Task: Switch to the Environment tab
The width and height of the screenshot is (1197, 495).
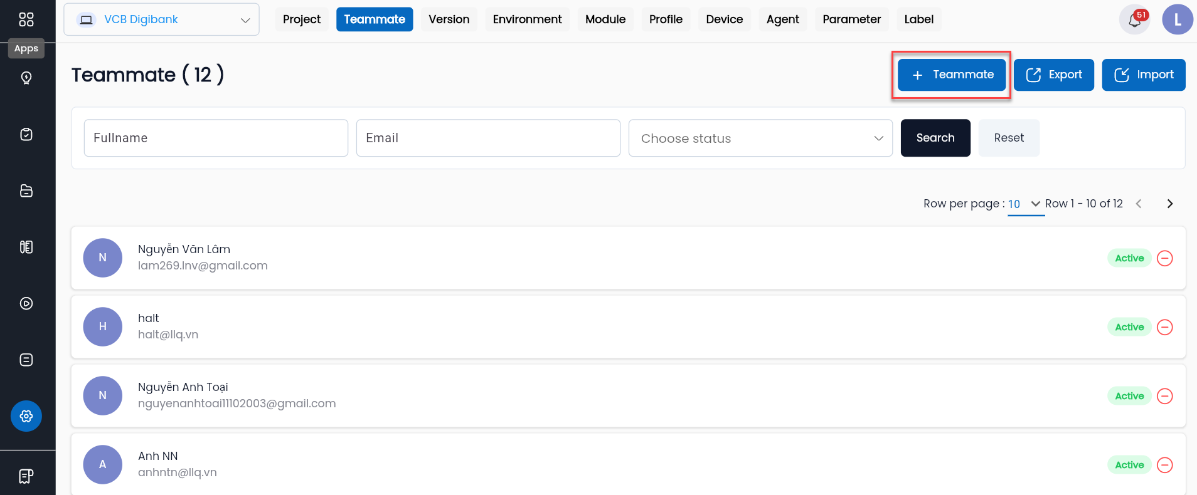Action: pos(528,19)
